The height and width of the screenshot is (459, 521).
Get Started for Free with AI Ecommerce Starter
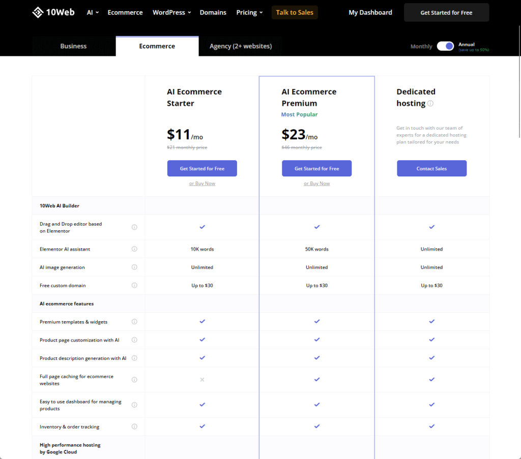click(x=202, y=168)
